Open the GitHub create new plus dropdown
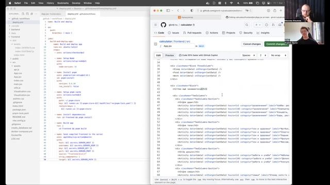This screenshot has height=185, width=330. (258, 25)
